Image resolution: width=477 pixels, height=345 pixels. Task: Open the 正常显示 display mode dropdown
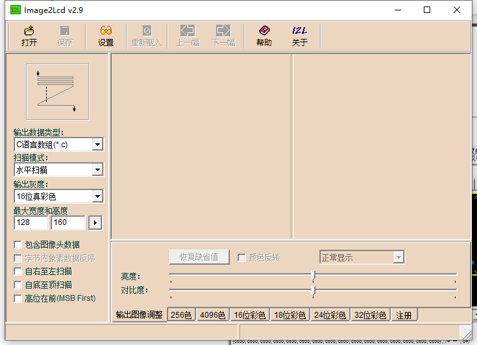coord(398,257)
